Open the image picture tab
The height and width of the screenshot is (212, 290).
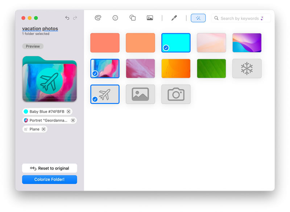coord(150,18)
